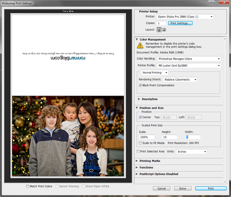This screenshot has height=197, width=231.
Task: Open the Color Handling dropdown
Action: pyautogui.click(x=189, y=59)
